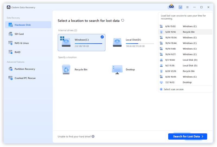Click the Windows(C:) usage progress bar
The height and width of the screenshot is (147, 217).
(88, 44)
